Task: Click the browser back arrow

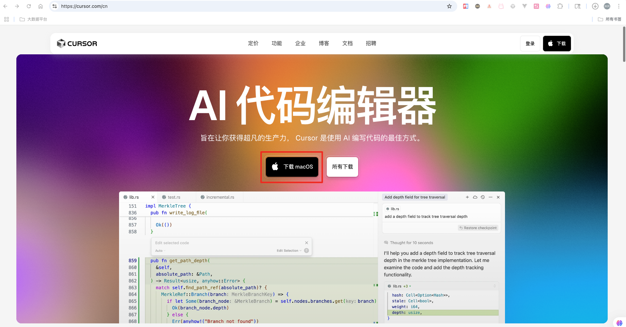Action: (6, 6)
